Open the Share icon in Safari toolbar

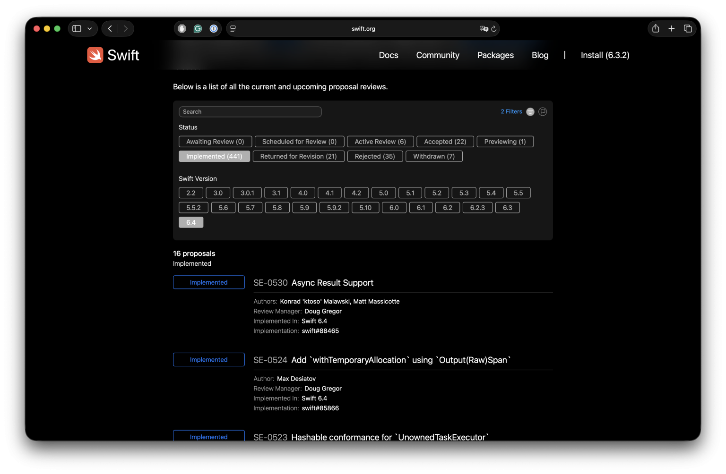[656, 28]
